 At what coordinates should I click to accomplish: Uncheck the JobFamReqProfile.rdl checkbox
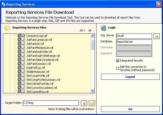(19, 52)
